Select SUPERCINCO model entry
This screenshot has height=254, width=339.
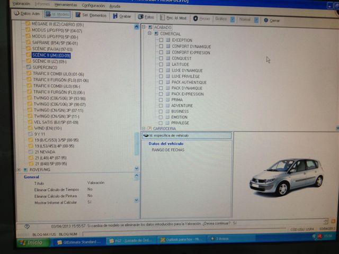pyautogui.click(x=44, y=67)
